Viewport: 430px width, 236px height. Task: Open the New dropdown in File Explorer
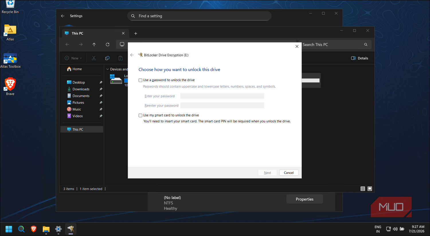coord(73,58)
